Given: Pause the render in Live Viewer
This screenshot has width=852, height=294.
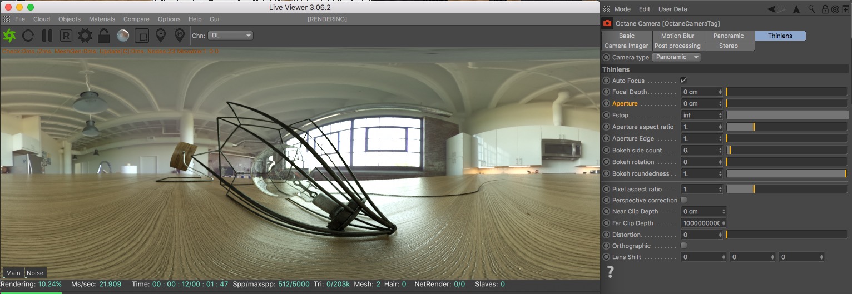Looking at the screenshot, I should point(47,36).
